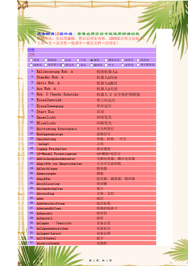The width and height of the screenshot is (188, 266).
Task: Click the term 'Start Ein'
Action: click(x=45, y=112)
